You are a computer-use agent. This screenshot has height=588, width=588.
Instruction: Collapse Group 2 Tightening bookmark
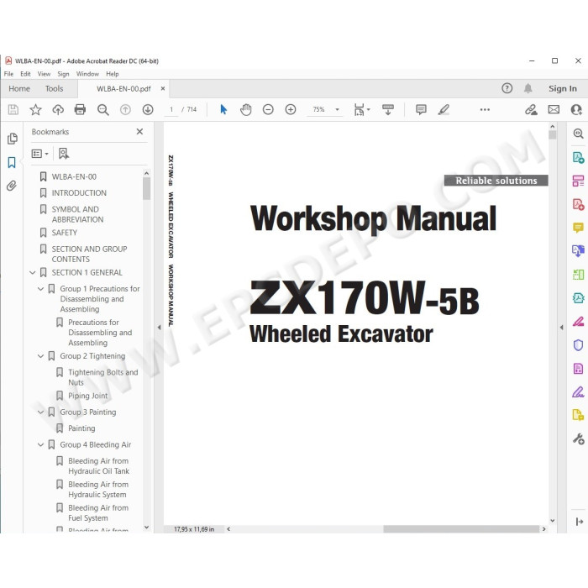tap(41, 356)
